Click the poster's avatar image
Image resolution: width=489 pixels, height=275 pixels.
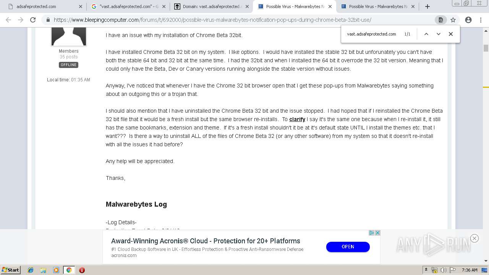69,36
